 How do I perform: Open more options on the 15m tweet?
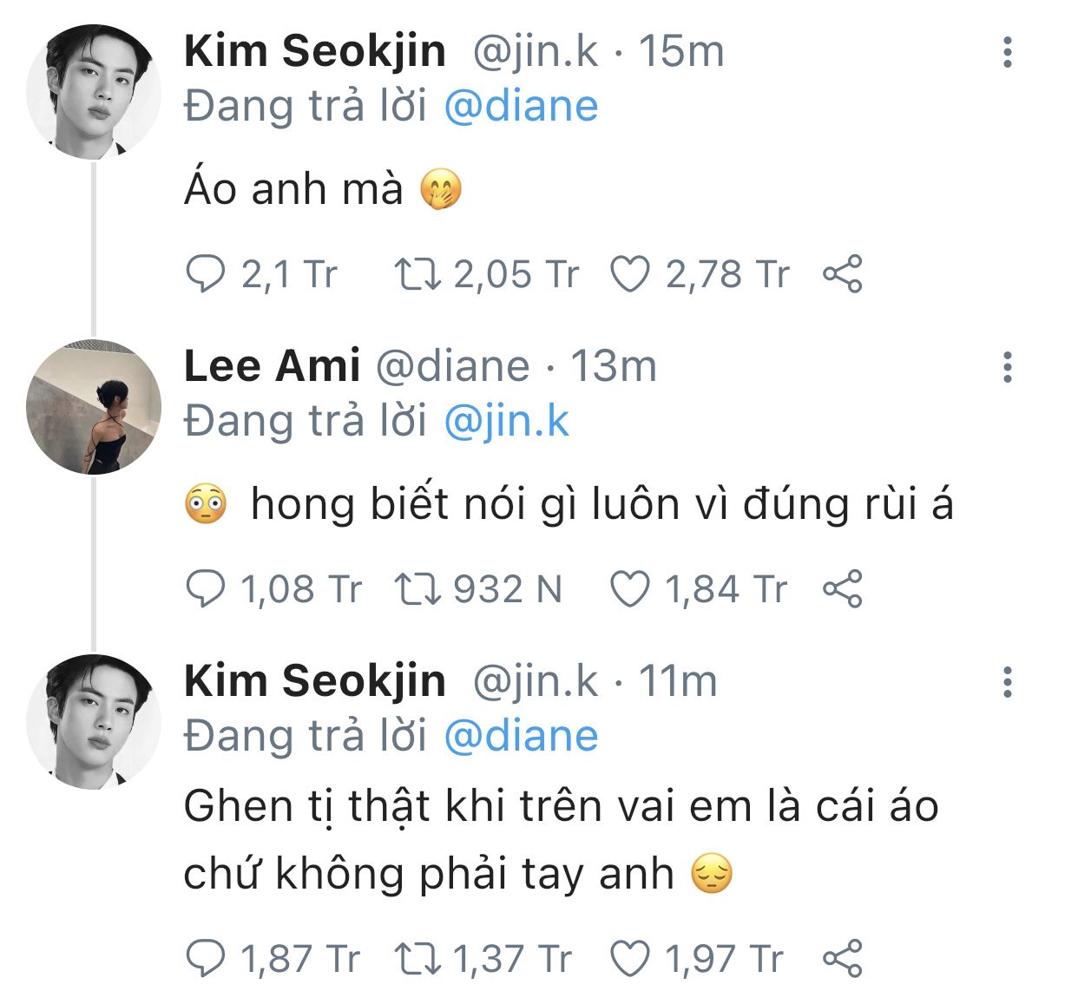click(1007, 53)
